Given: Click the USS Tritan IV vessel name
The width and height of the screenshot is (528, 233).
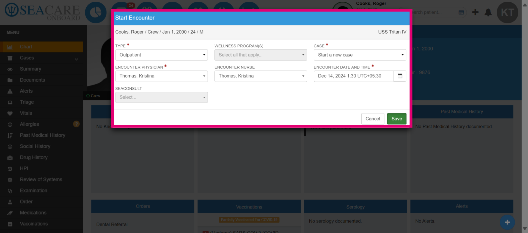Looking at the screenshot, I should tap(392, 32).
